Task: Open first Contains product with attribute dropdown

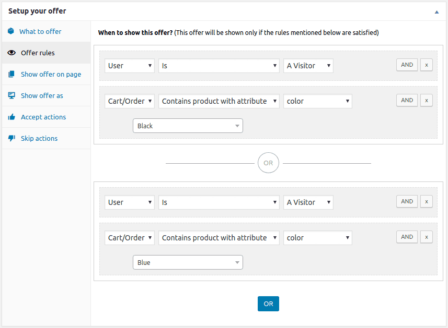Action: pos(219,101)
